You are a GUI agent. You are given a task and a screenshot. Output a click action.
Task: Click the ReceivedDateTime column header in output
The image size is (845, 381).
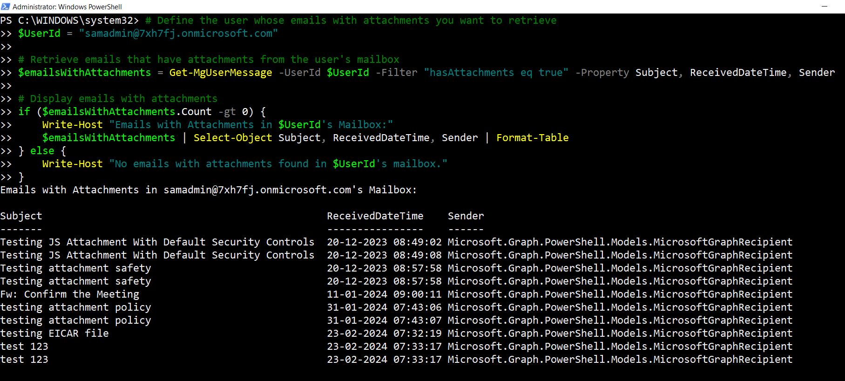[375, 216]
